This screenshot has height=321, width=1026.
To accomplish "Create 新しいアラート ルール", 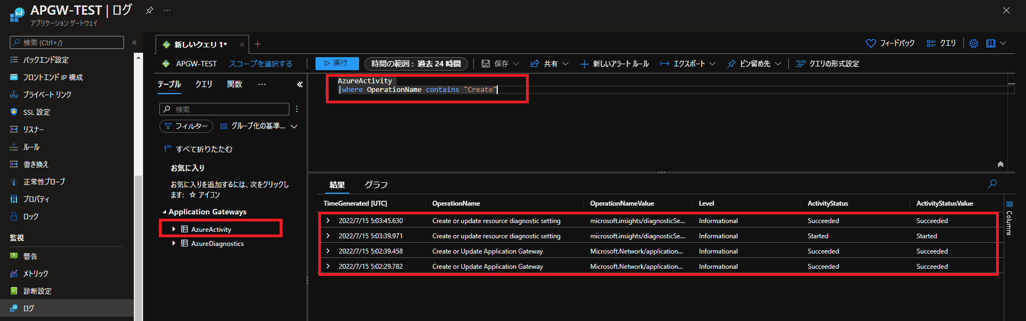I will pos(614,64).
